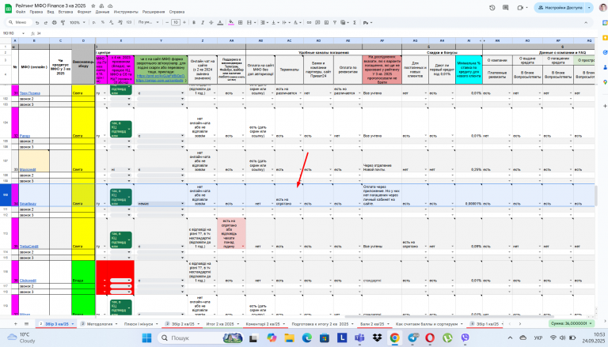Viewport: 608px width, 347px height.
Task: Open Google Contacts side panel icon
Action: click(605, 67)
